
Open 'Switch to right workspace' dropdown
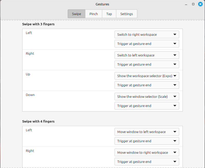click(147, 34)
